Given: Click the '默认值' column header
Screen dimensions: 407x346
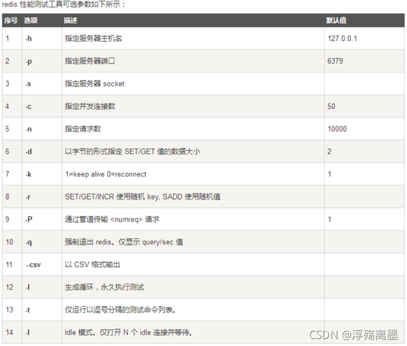Looking at the screenshot, I should pos(336,20).
